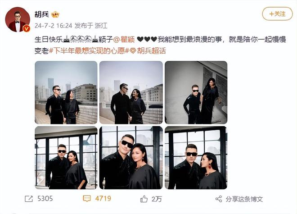The height and width of the screenshot is (214, 297).
Task: Open second rooftop couple photo
Action: point(131,92)
